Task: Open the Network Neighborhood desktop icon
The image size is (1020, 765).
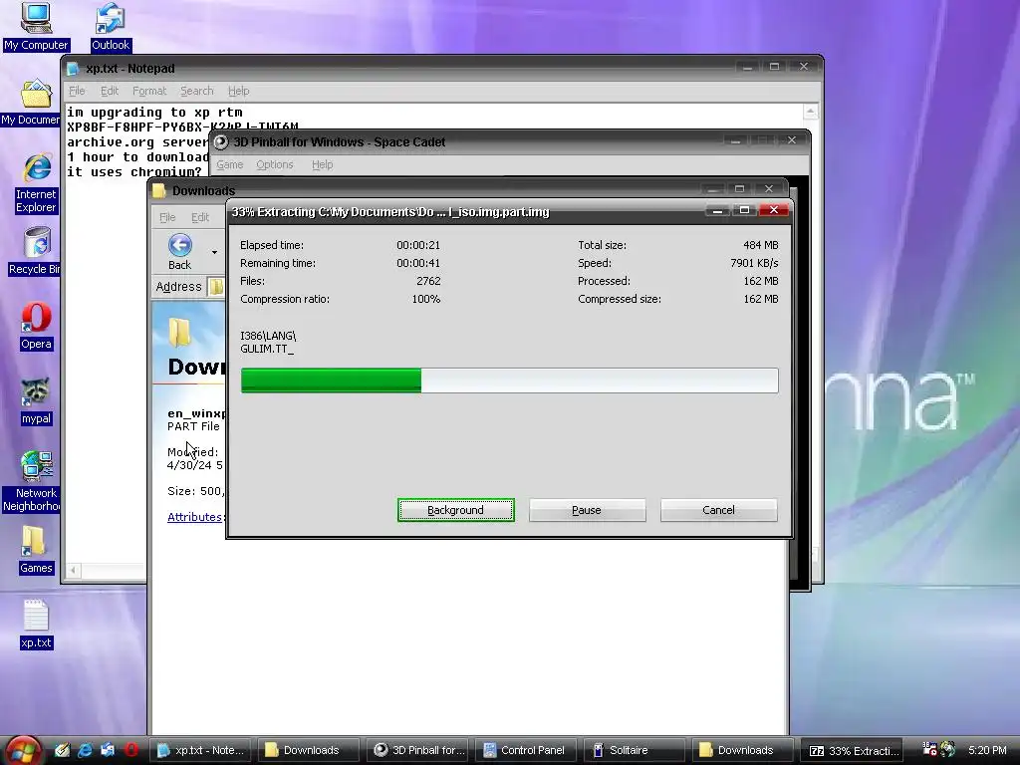Action: (31, 482)
